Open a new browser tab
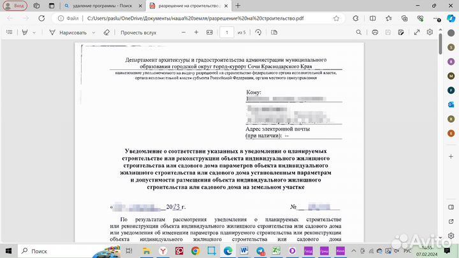 tap(238, 6)
